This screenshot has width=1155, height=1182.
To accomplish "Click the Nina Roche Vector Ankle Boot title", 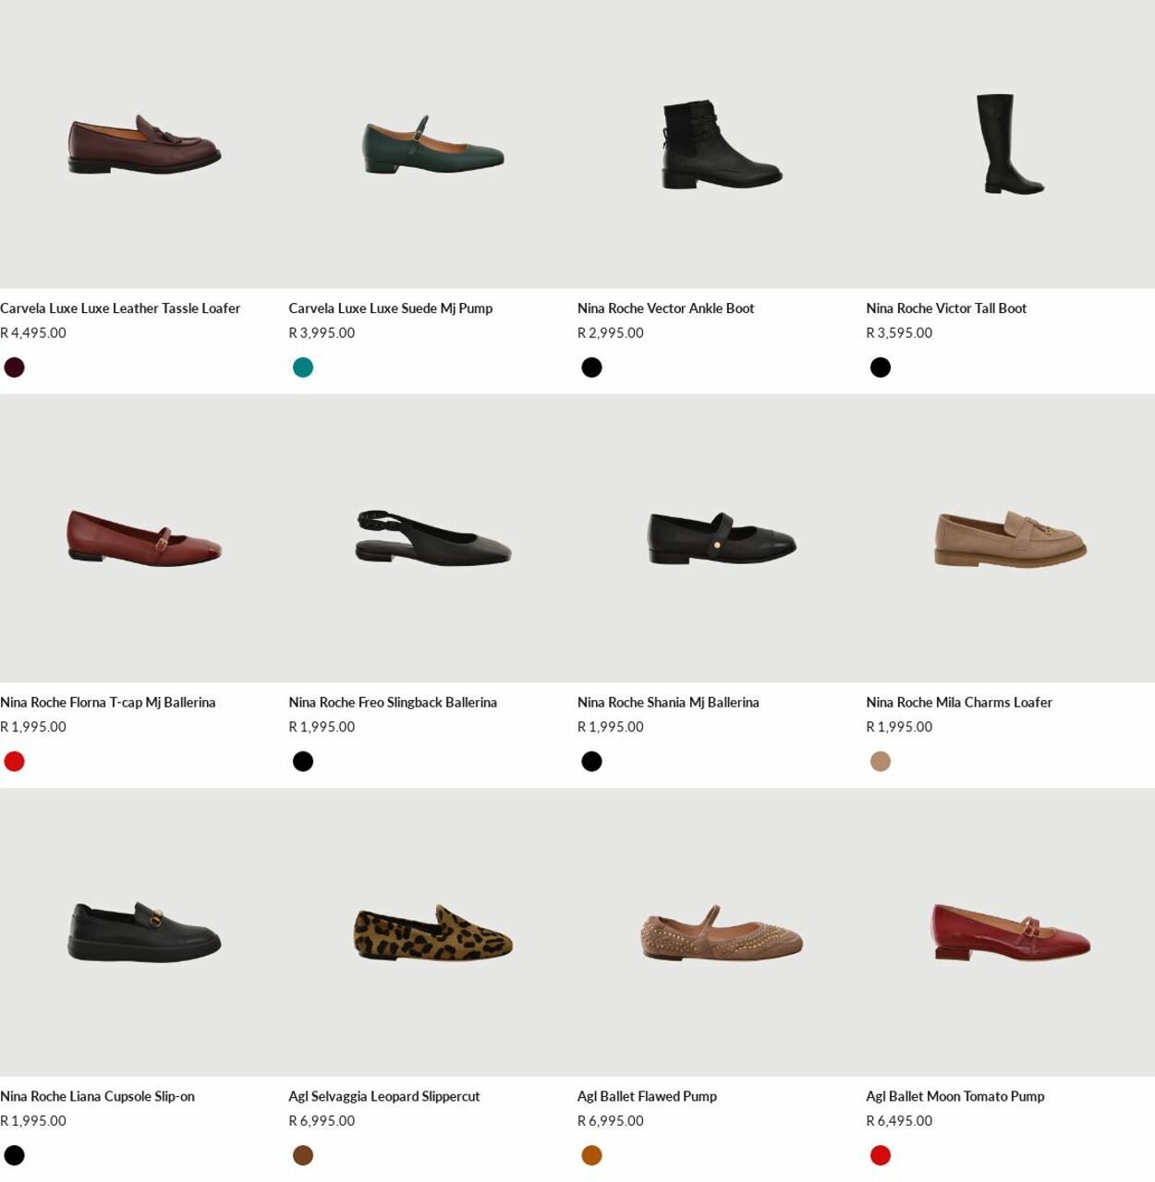I will 666,308.
